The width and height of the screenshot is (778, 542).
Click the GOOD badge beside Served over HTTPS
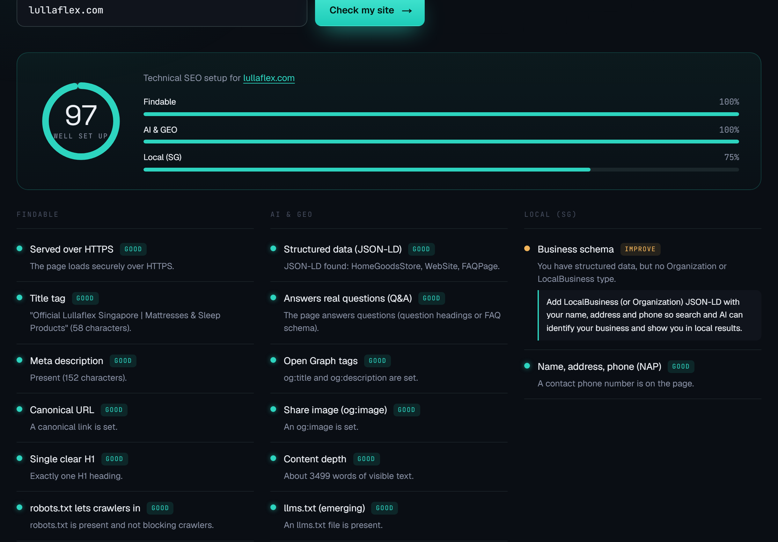pyautogui.click(x=133, y=249)
